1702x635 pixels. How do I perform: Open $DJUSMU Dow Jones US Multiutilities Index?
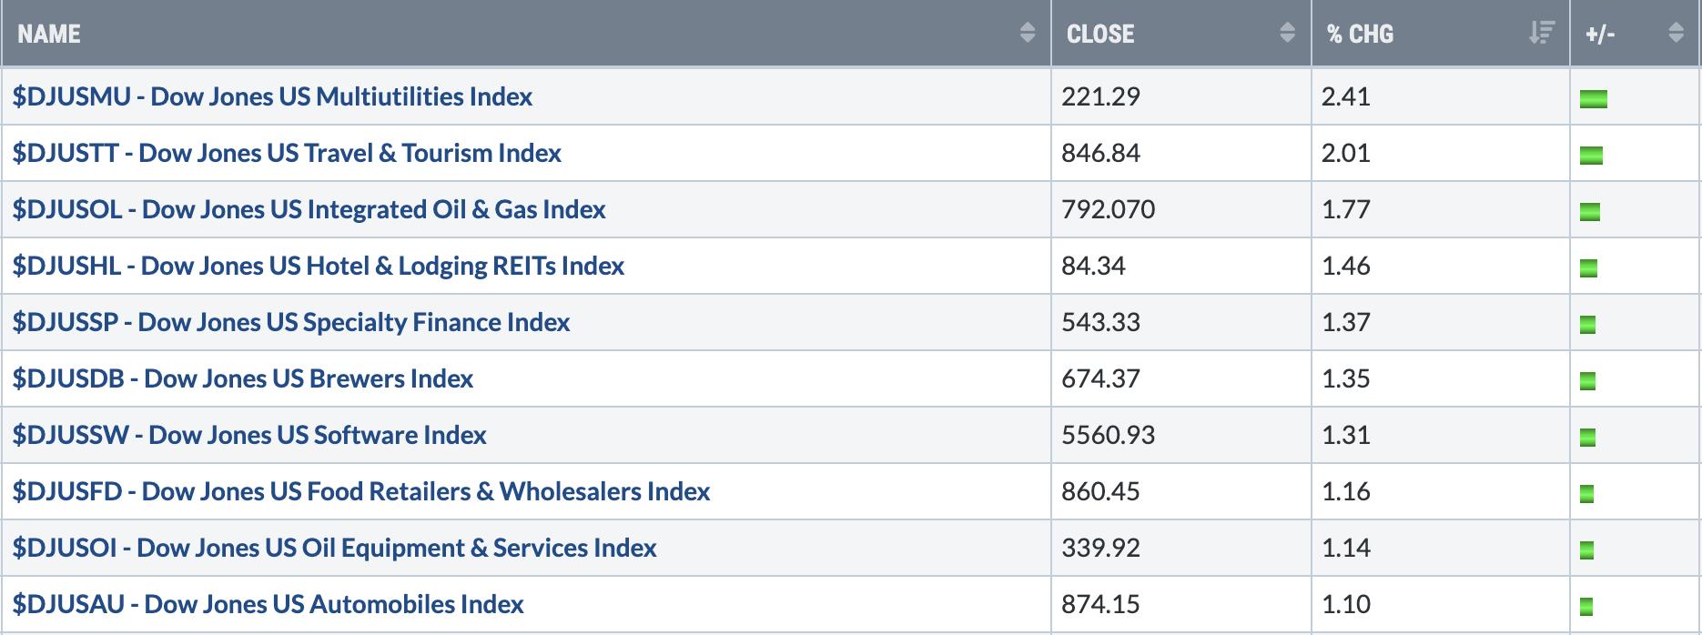pyautogui.click(x=272, y=96)
